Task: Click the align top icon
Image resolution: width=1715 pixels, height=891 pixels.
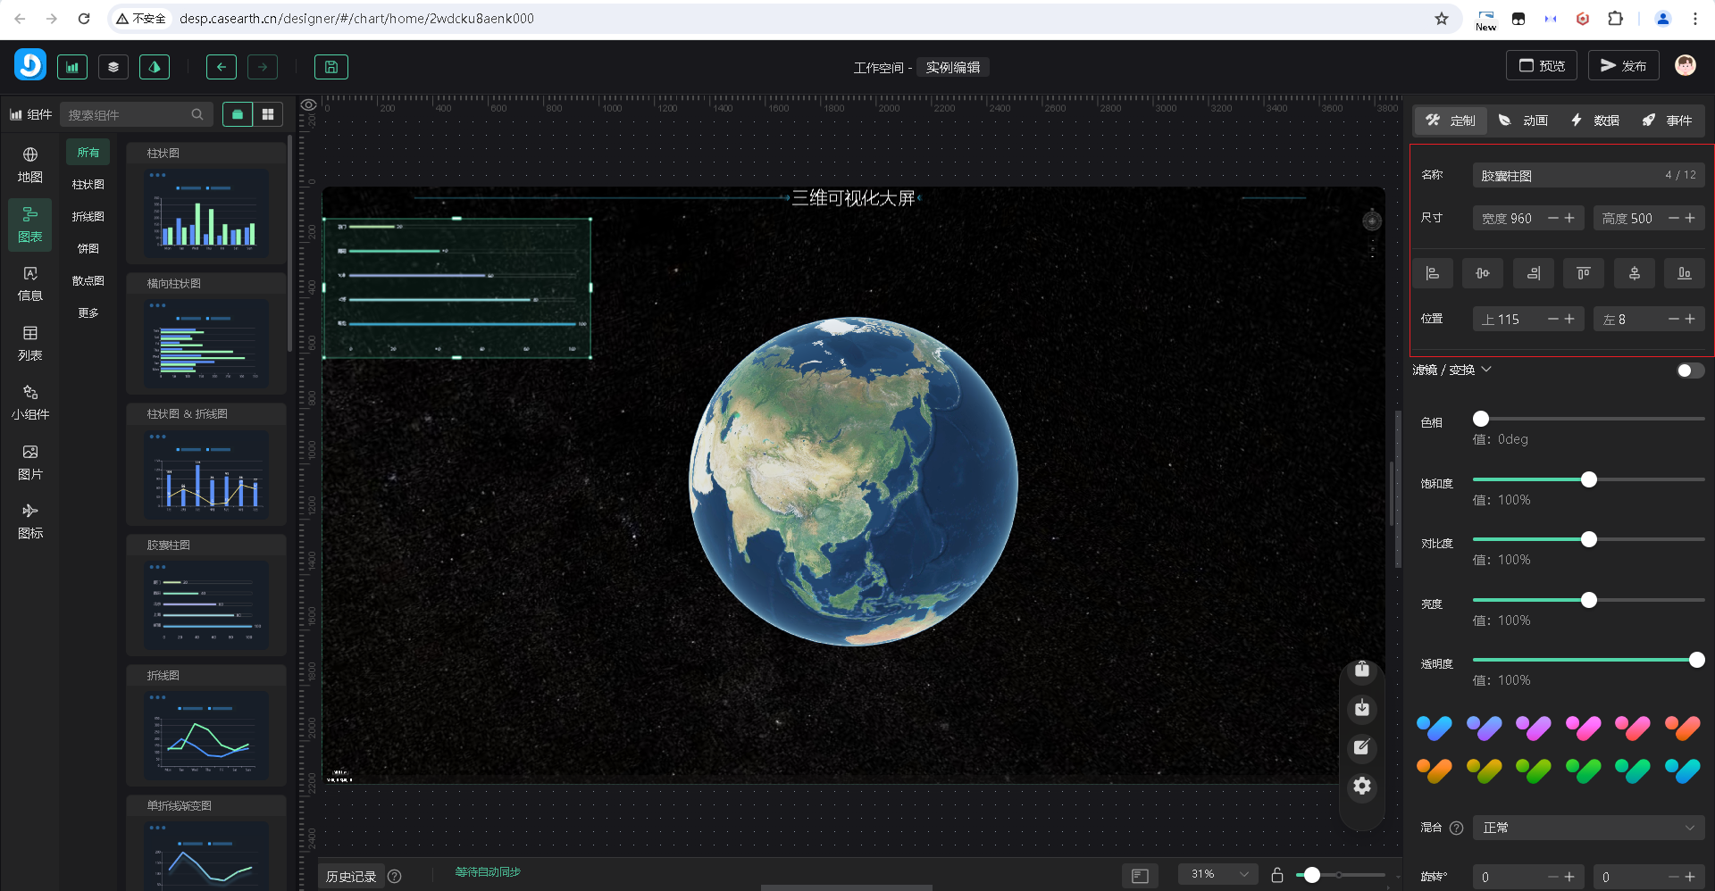Action: (1584, 273)
